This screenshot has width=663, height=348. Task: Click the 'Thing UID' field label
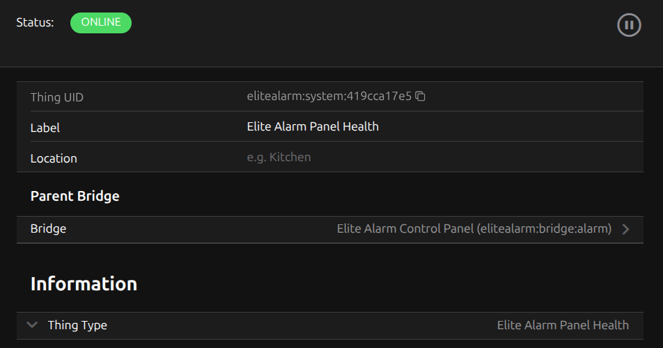56,97
